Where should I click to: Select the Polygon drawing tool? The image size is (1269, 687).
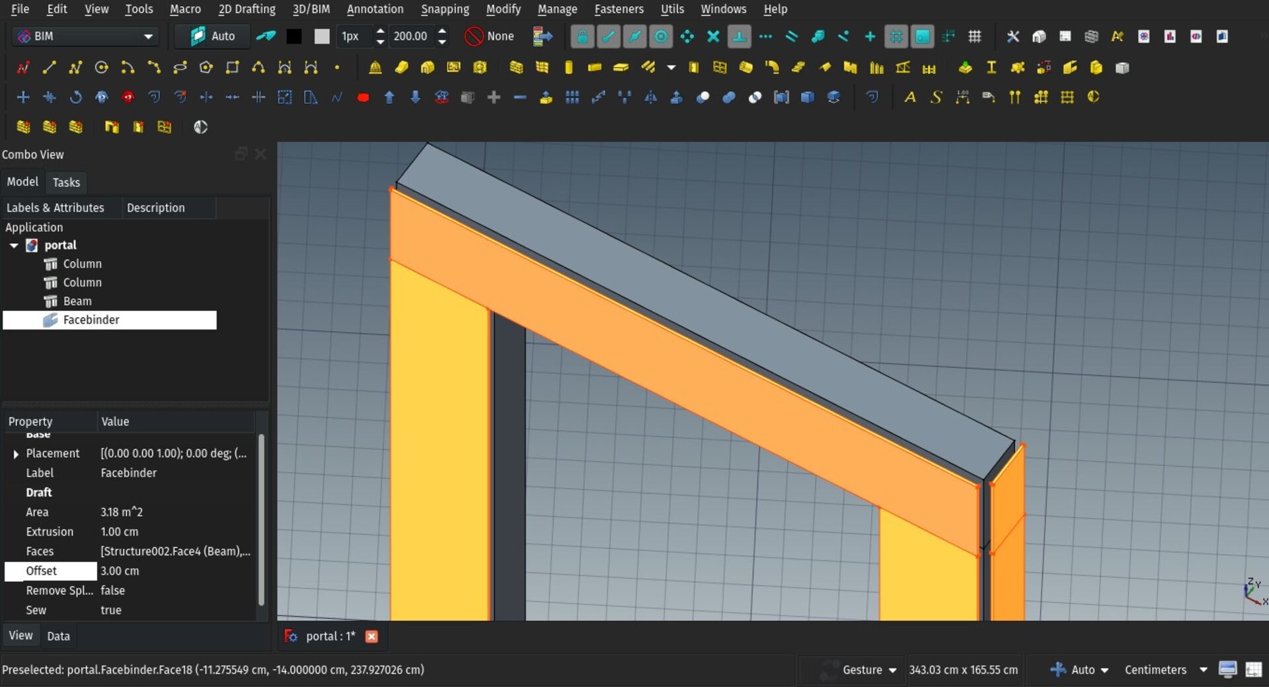point(206,68)
